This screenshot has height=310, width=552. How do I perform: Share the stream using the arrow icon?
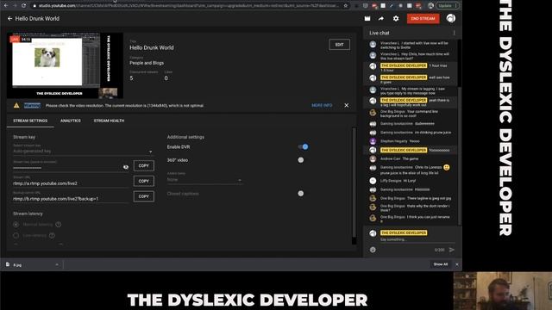381,19
